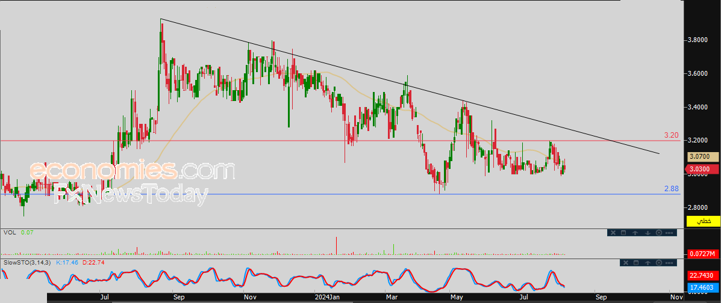721x303 pixels.
Task: Click the May date axis label
Action: point(457,298)
